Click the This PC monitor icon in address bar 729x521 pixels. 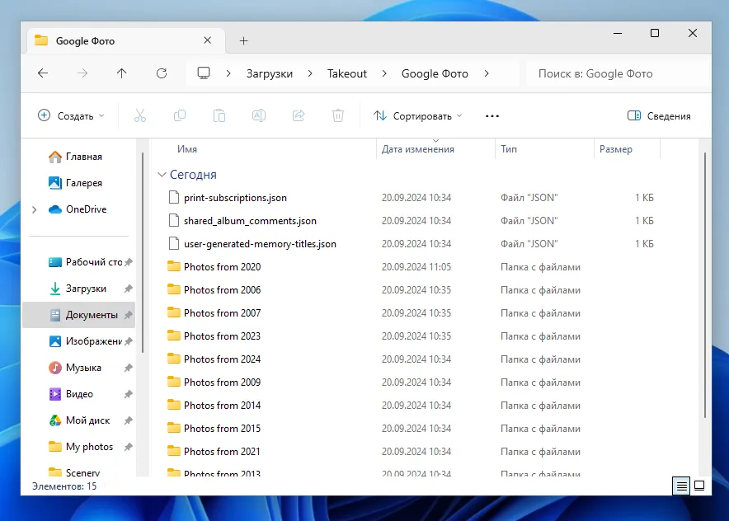point(204,73)
